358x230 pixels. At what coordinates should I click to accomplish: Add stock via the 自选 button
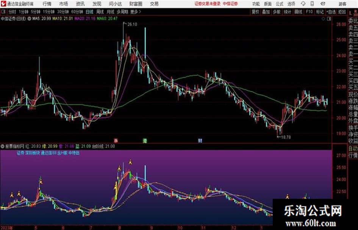pos(331,12)
